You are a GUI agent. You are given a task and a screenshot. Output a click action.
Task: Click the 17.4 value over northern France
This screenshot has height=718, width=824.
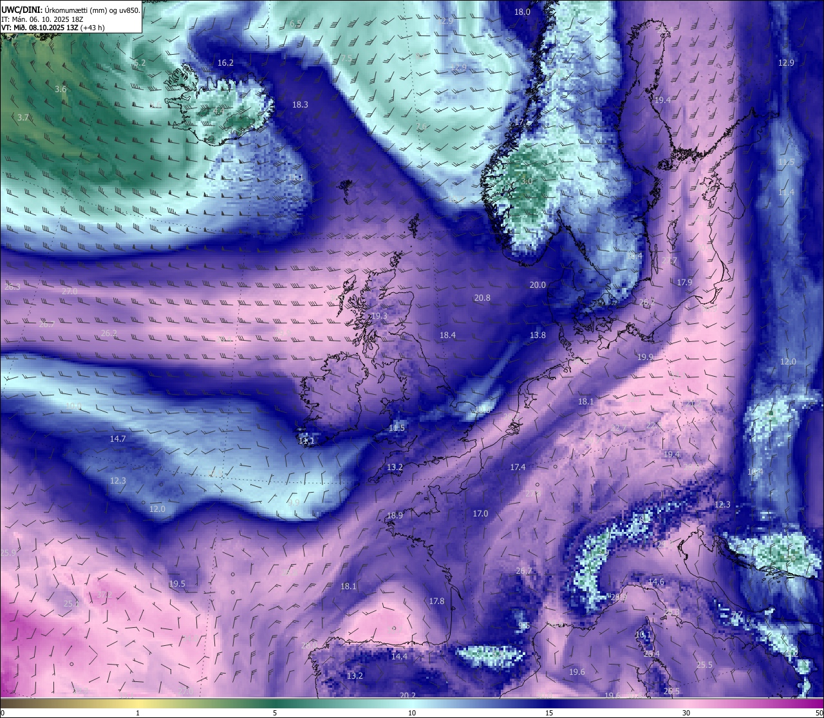pyautogui.click(x=518, y=467)
